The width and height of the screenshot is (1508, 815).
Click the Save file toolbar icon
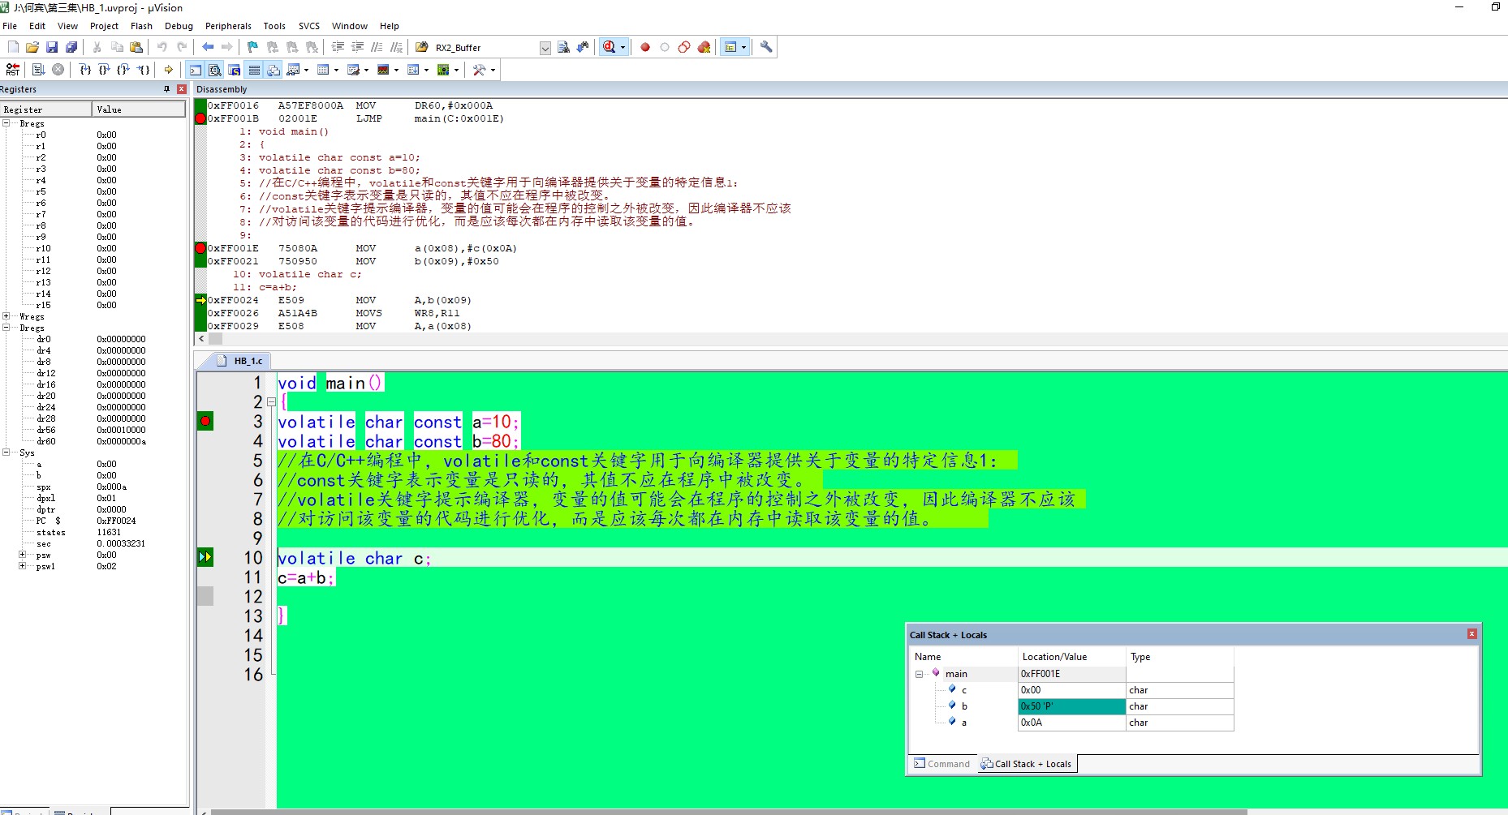52,47
